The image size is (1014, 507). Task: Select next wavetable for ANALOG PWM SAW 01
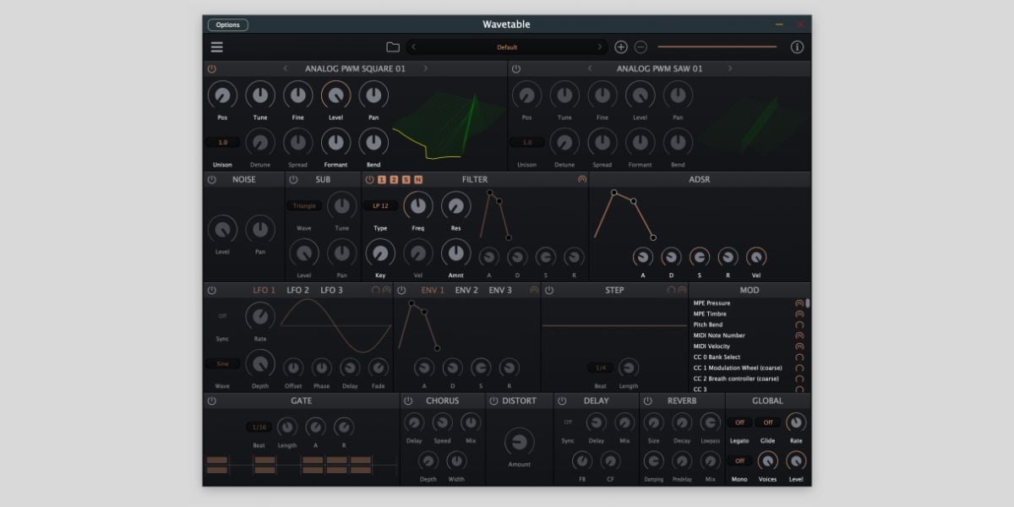(730, 68)
